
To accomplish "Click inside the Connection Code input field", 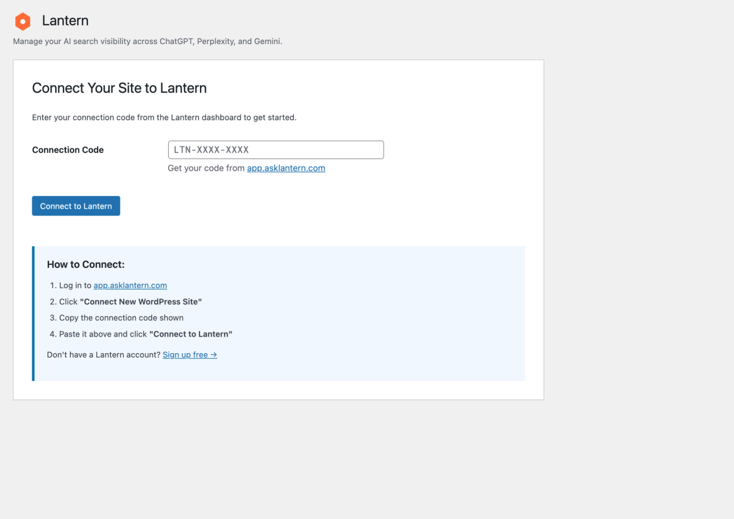I will tap(275, 149).
